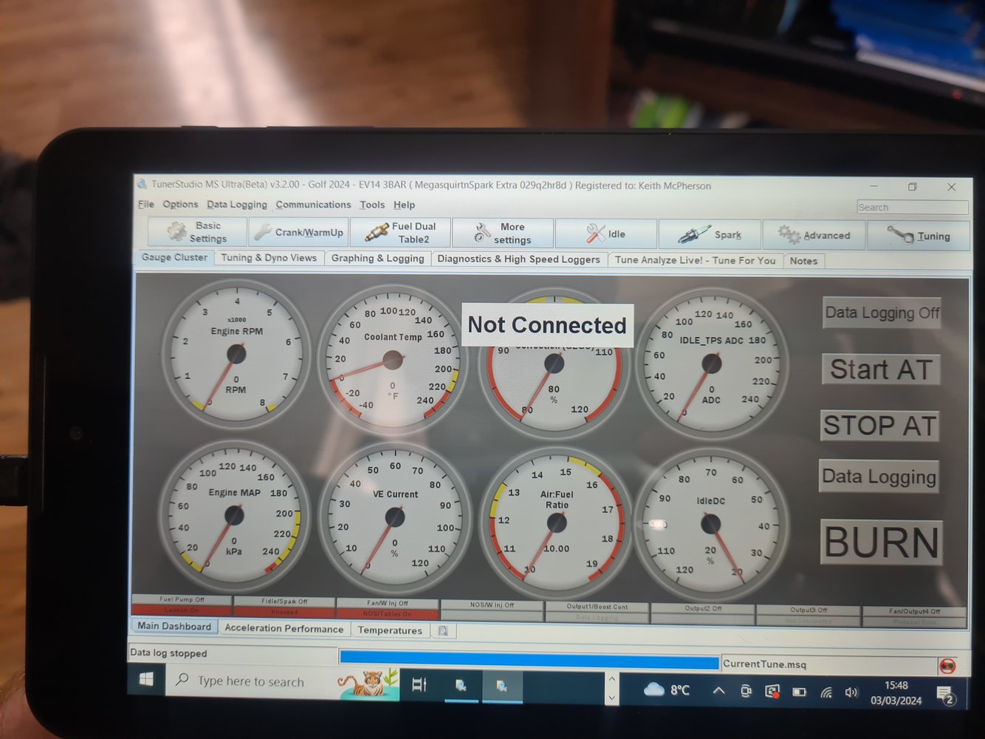Image resolution: width=985 pixels, height=739 pixels.
Task: Open the File menu
Action: pos(146,204)
